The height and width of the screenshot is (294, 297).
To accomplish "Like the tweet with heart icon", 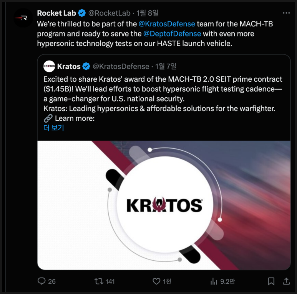I will [156, 281].
